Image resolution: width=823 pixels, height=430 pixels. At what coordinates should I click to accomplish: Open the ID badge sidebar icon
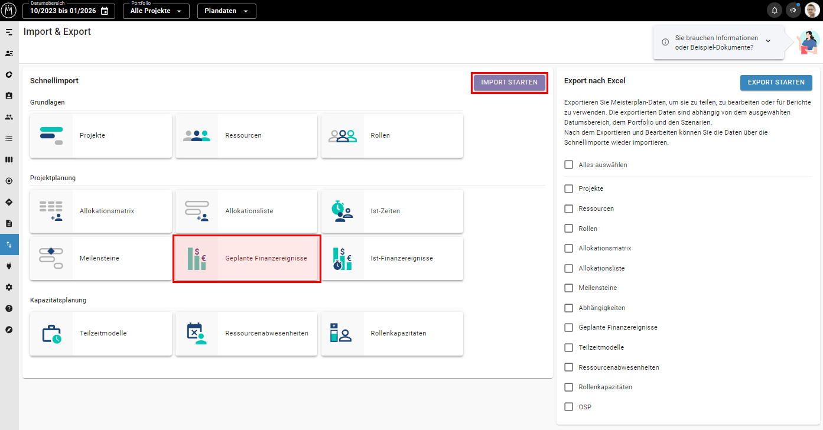9,96
